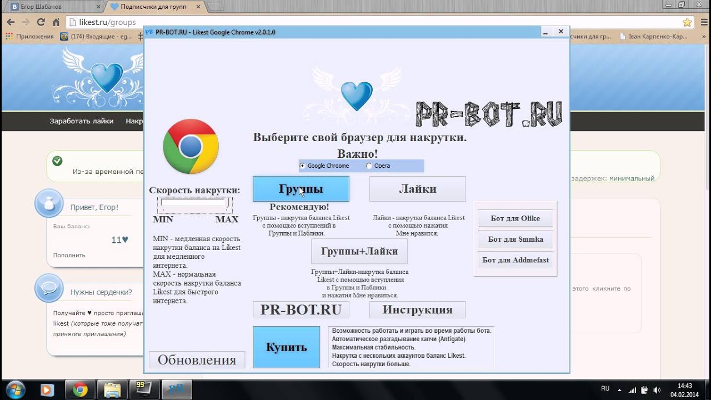Open the media player taskbar icon
Image resolution: width=711 pixels, height=400 pixels.
coord(48,390)
